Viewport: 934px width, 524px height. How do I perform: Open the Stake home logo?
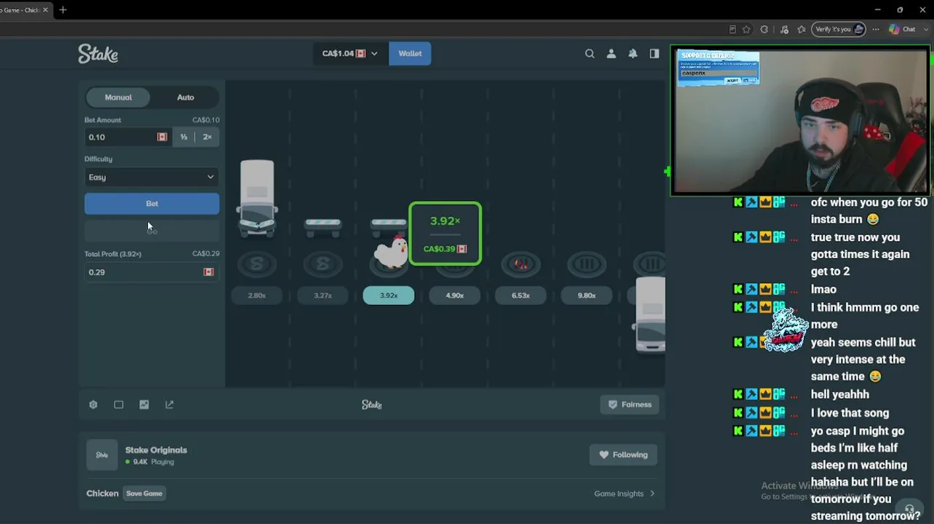coord(98,53)
